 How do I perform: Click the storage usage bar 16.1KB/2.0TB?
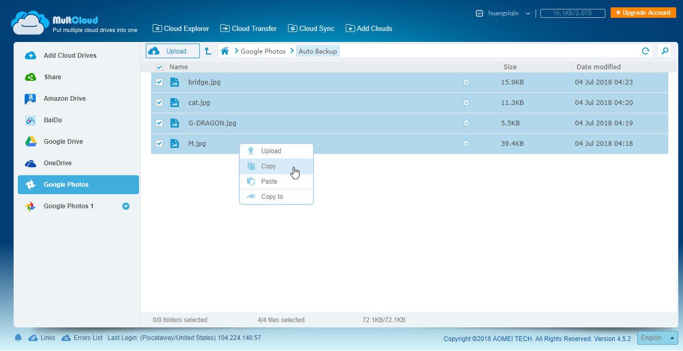pos(572,13)
